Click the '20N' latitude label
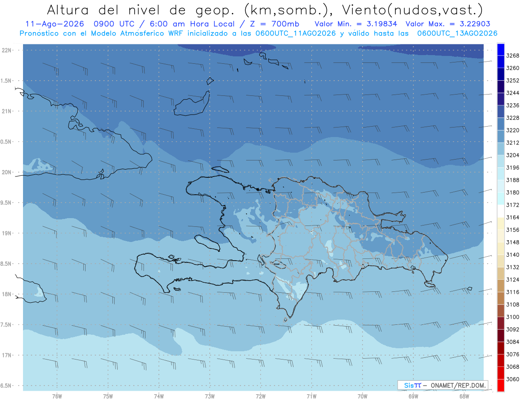Image resolution: width=521 pixels, height=402 pixels. 6,172
